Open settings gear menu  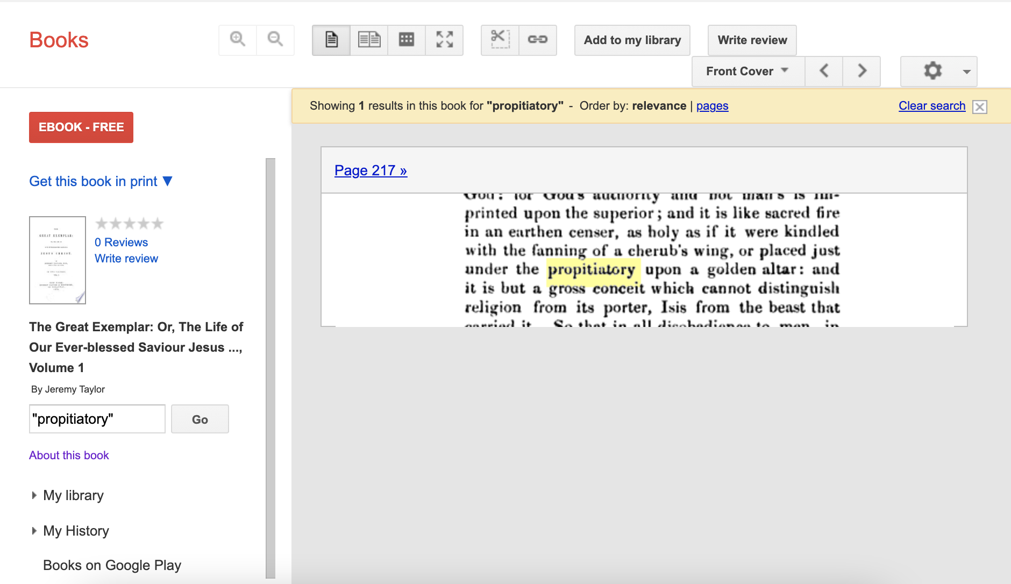point(939,71)
